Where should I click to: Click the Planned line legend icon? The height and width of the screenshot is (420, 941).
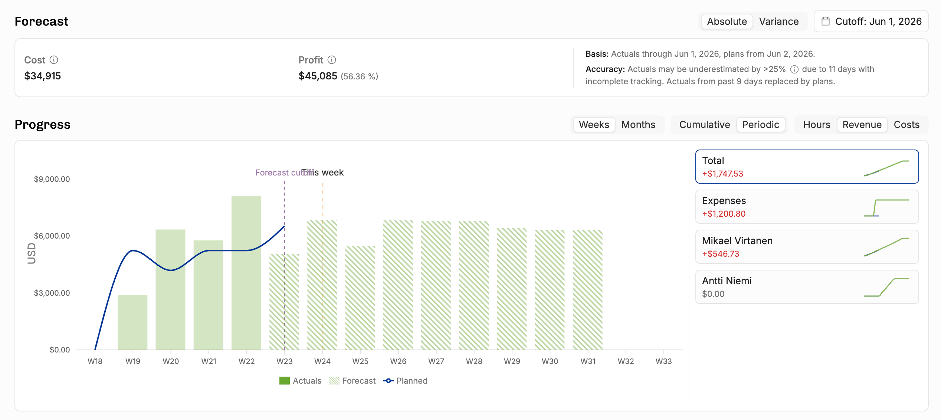(x=388, y=381)
